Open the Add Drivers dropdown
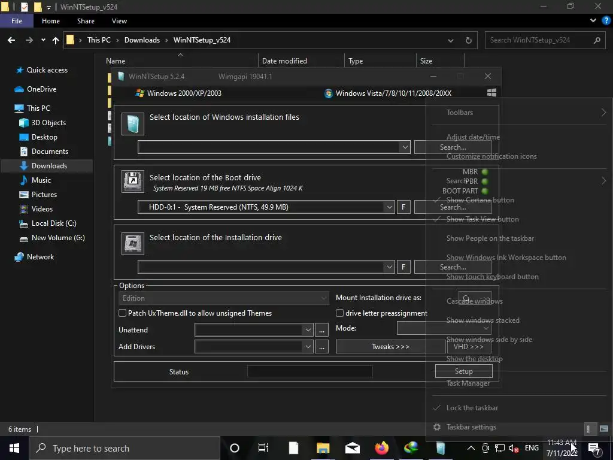Image resolution: width=613 pixels, height=460 pixels. [x=308, y=347]
